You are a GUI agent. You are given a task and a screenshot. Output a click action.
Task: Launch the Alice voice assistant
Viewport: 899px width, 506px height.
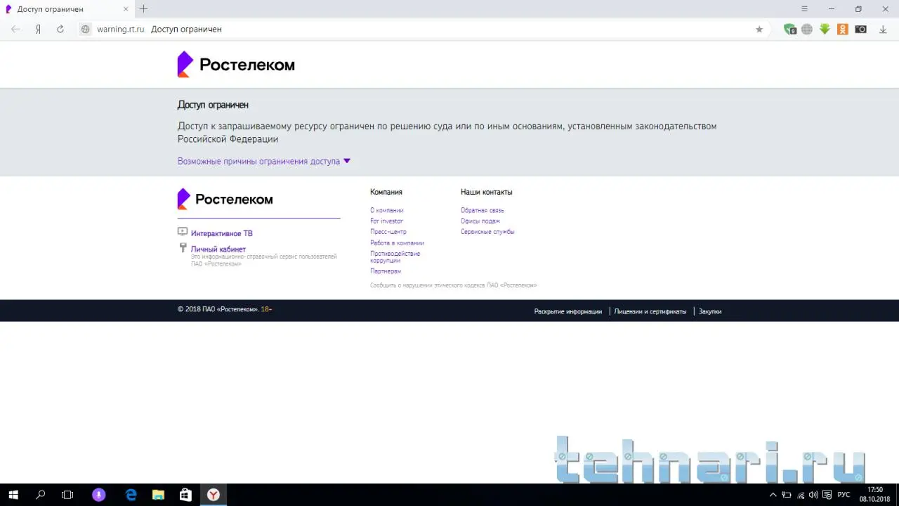click(x=99, y=495)
